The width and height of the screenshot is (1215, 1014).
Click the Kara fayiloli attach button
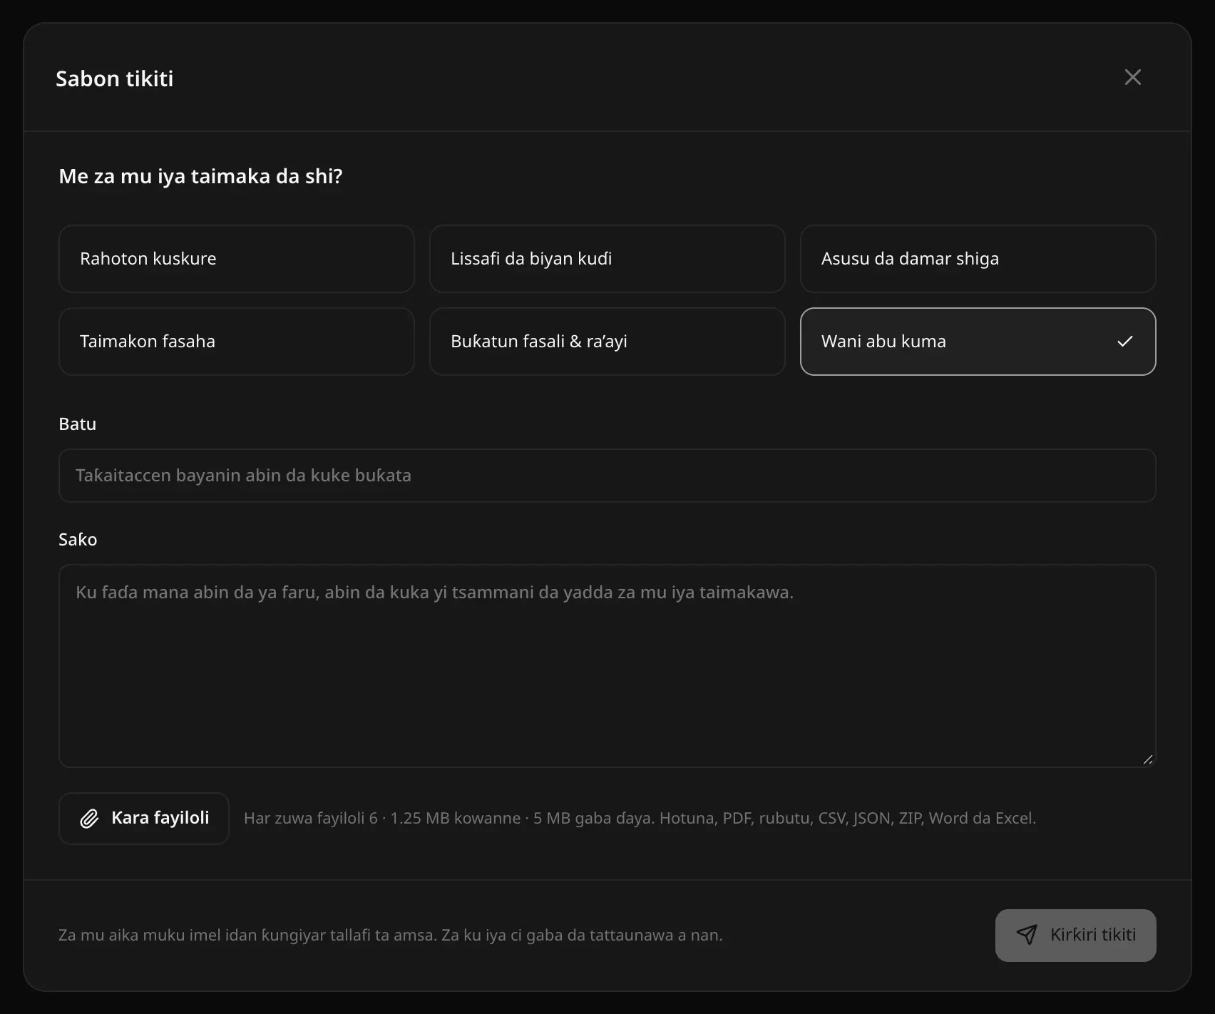(144, 819)
